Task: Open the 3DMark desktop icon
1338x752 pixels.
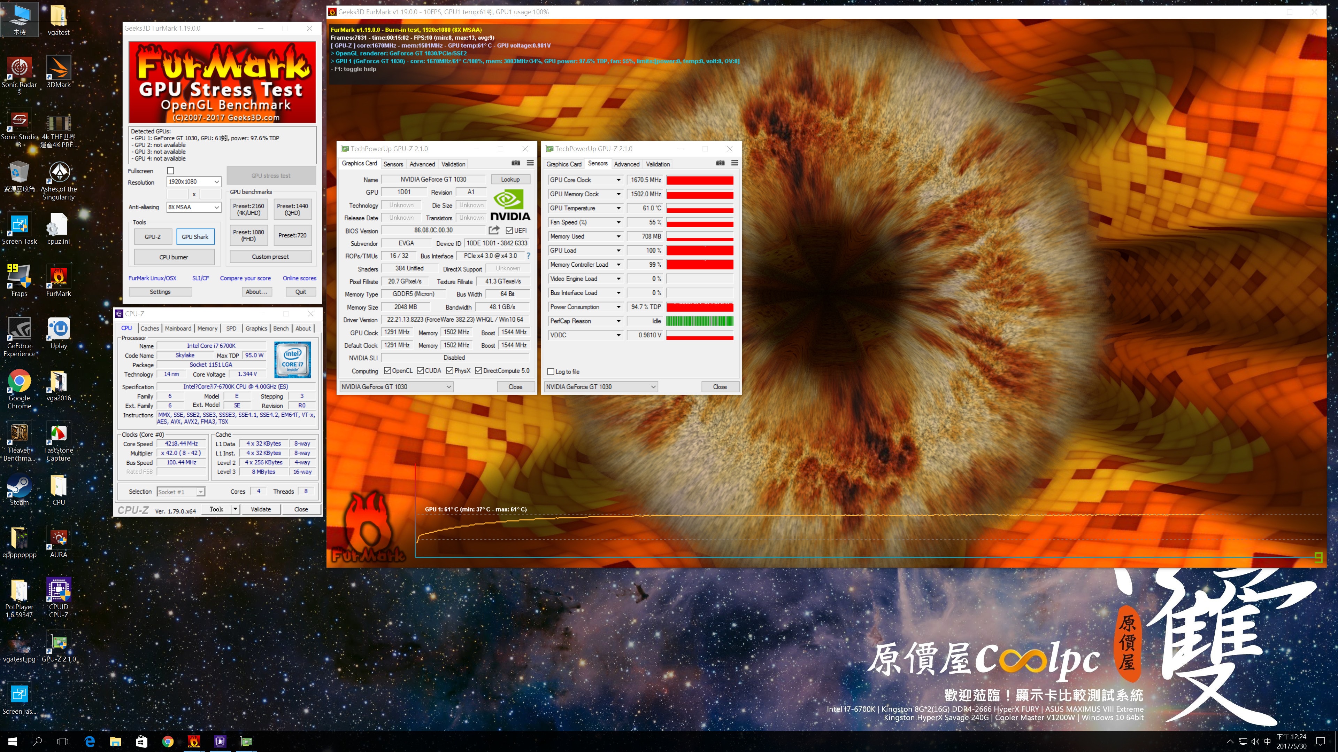Action: point(59,72)
